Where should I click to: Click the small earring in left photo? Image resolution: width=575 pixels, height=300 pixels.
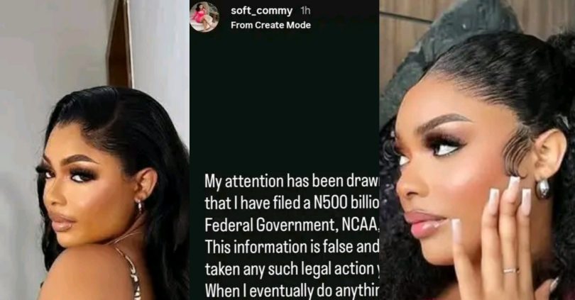[x=140, y=206]
